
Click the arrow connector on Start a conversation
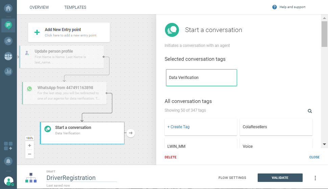131,133
